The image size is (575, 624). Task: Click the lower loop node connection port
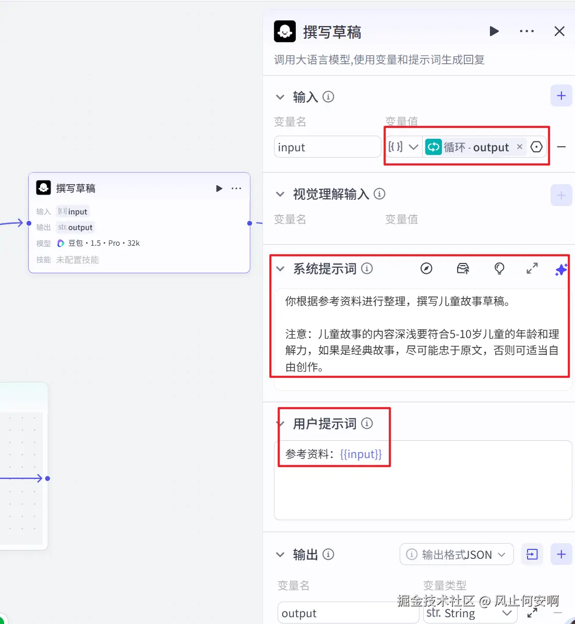point(47,478)
